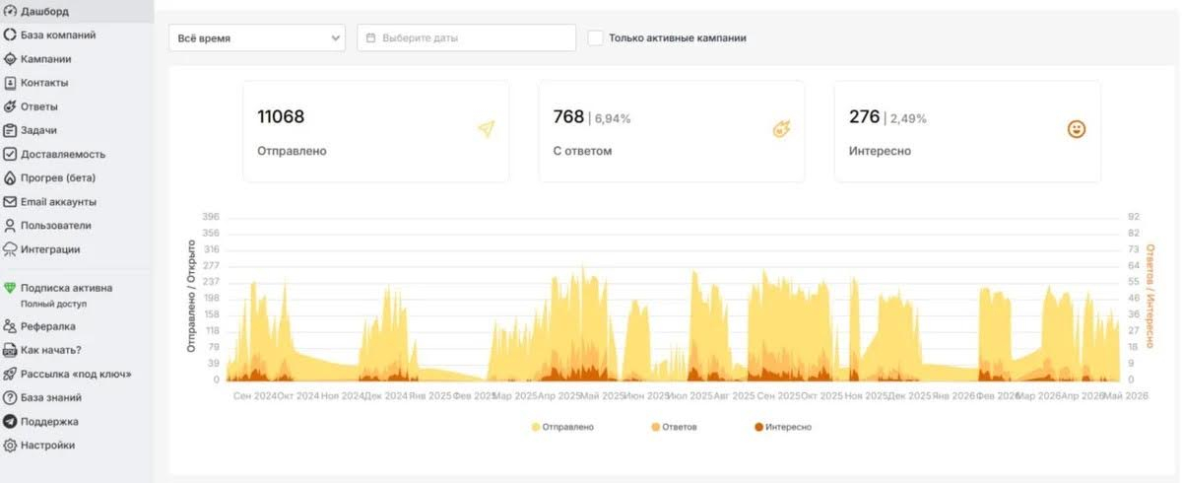Click the Email аккаунты envelope icon

10,202
